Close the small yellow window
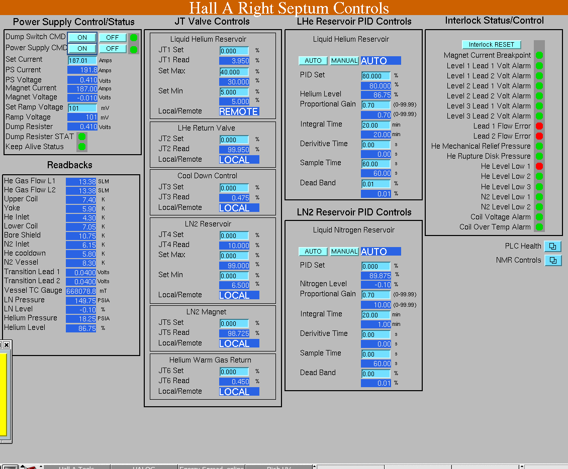This screenshot has width=568, height=469. click(x=7, y=345)
